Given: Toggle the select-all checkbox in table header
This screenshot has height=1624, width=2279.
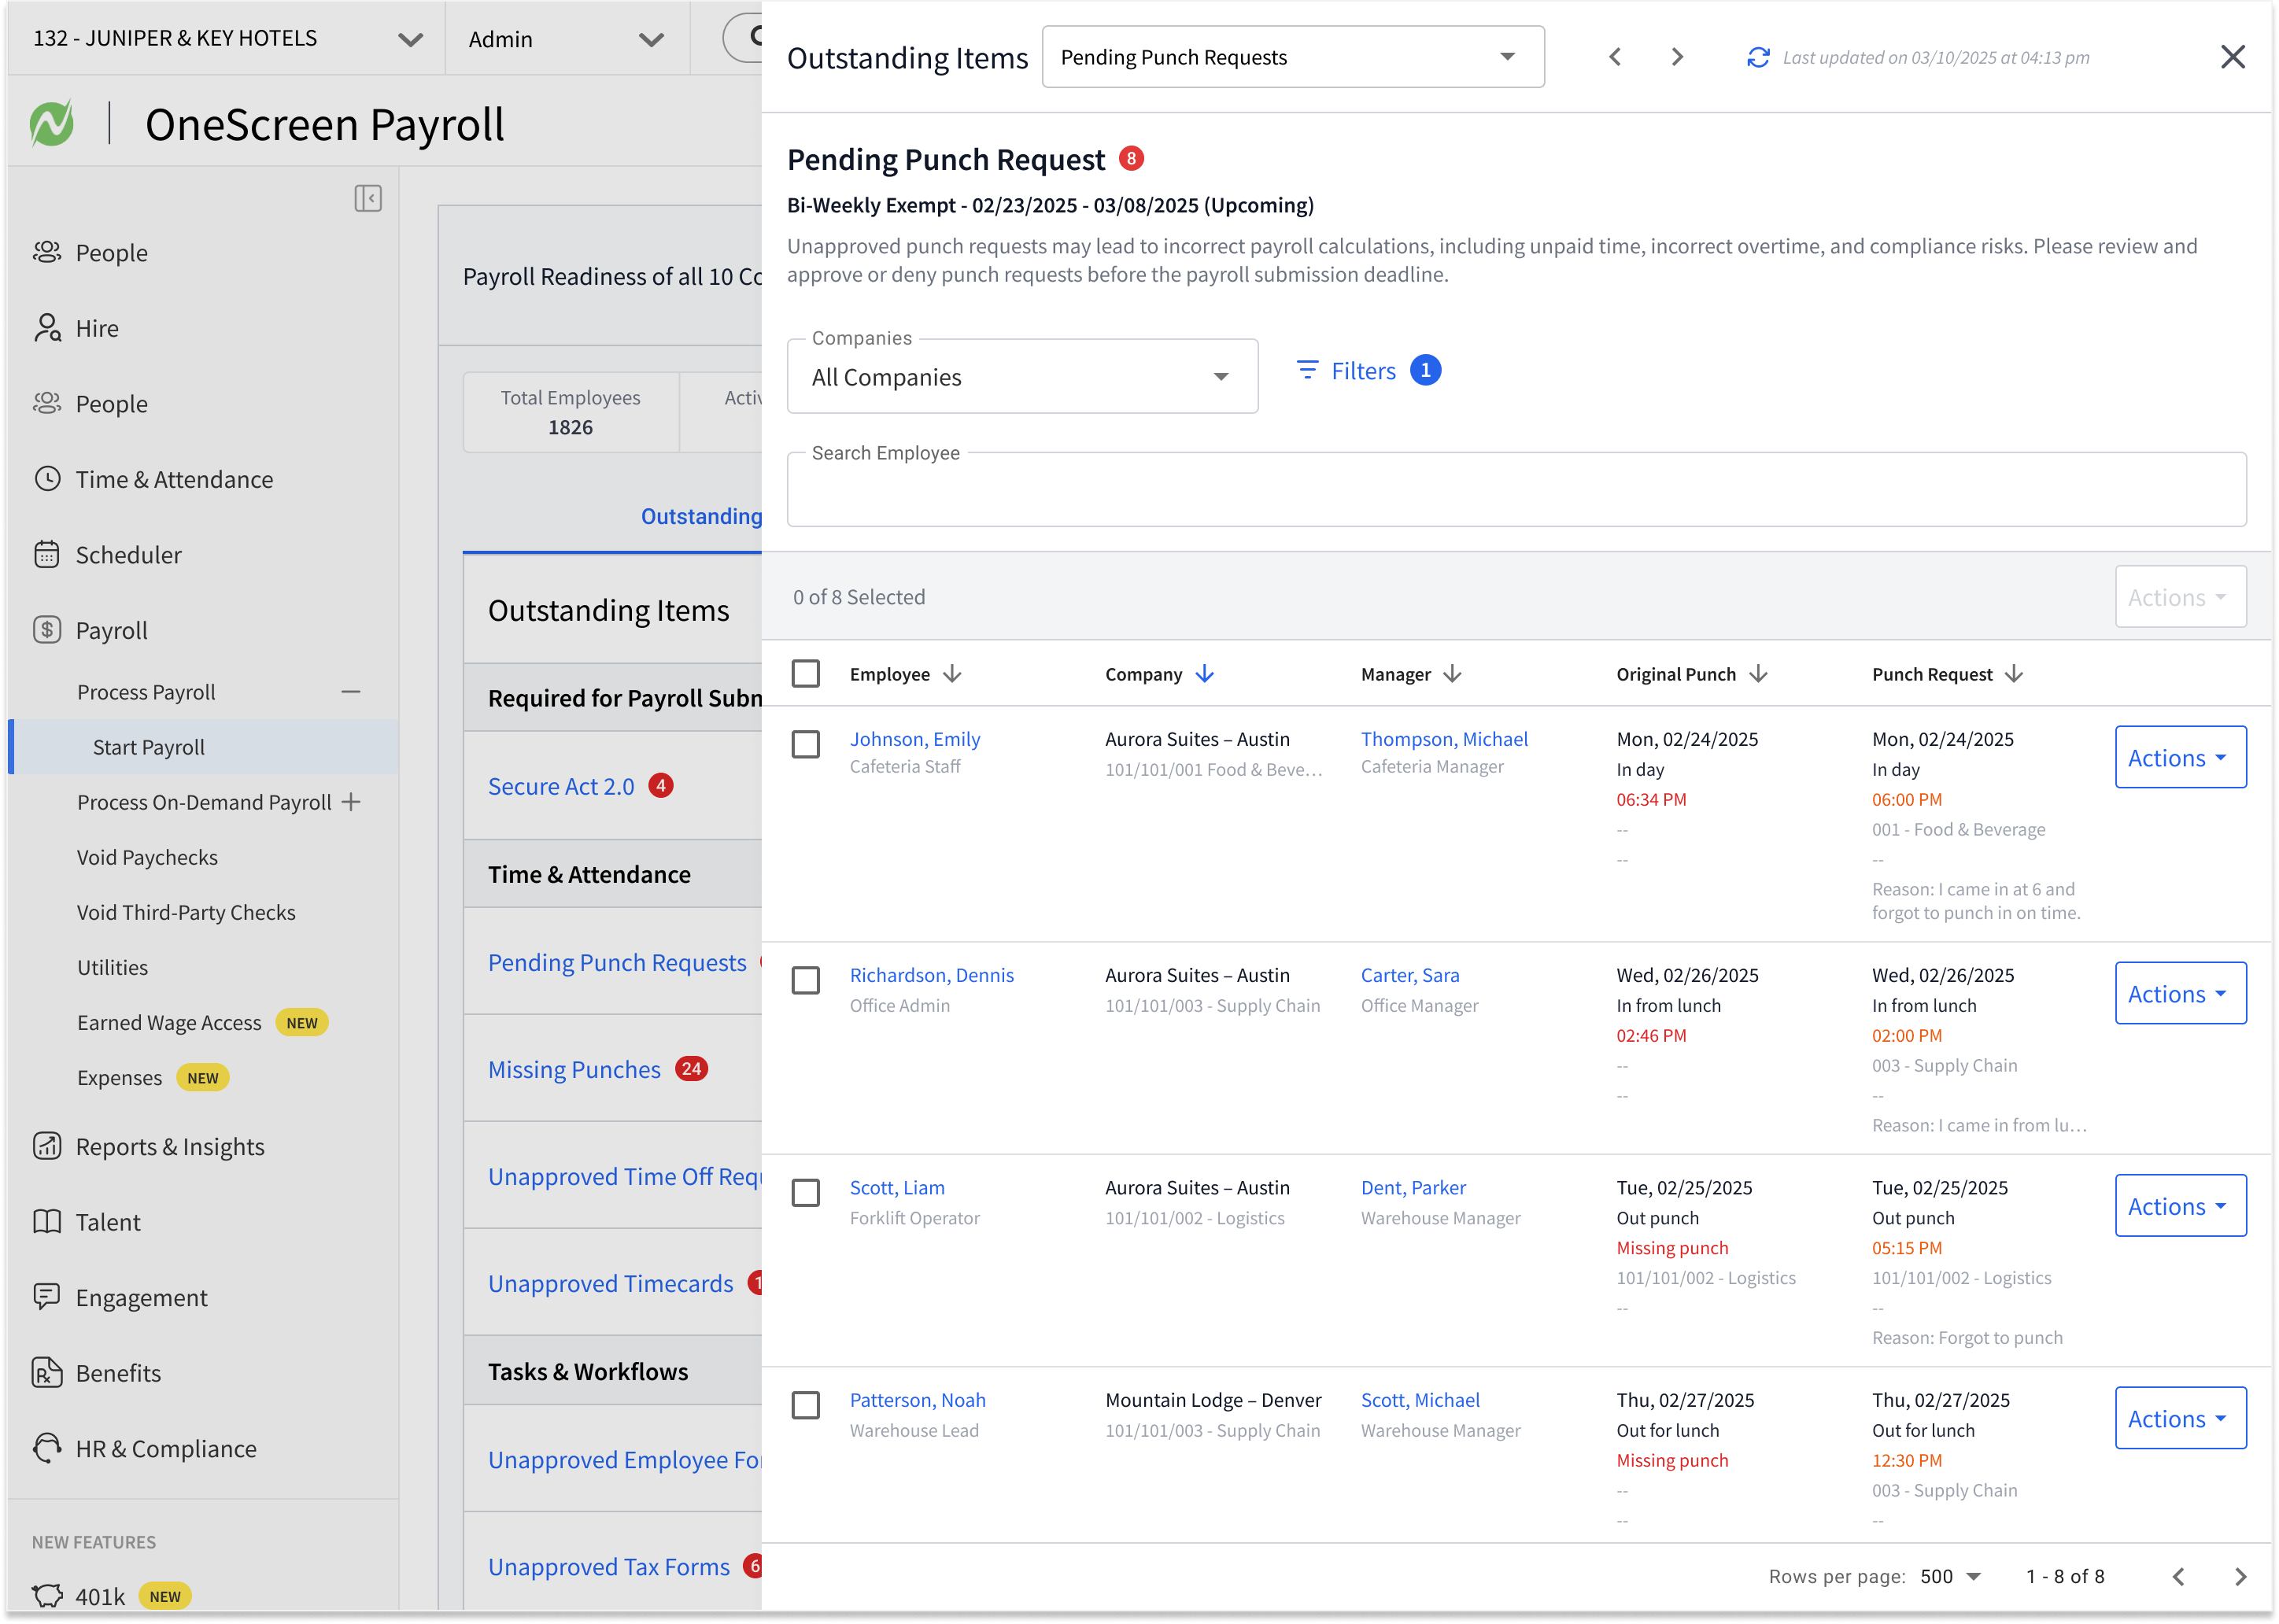Looking at the screenshot, I should [806, 674].
